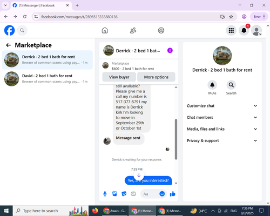
Task: Select the Messenger | Facebook browser tab
Action: click(x=41, y=5)
